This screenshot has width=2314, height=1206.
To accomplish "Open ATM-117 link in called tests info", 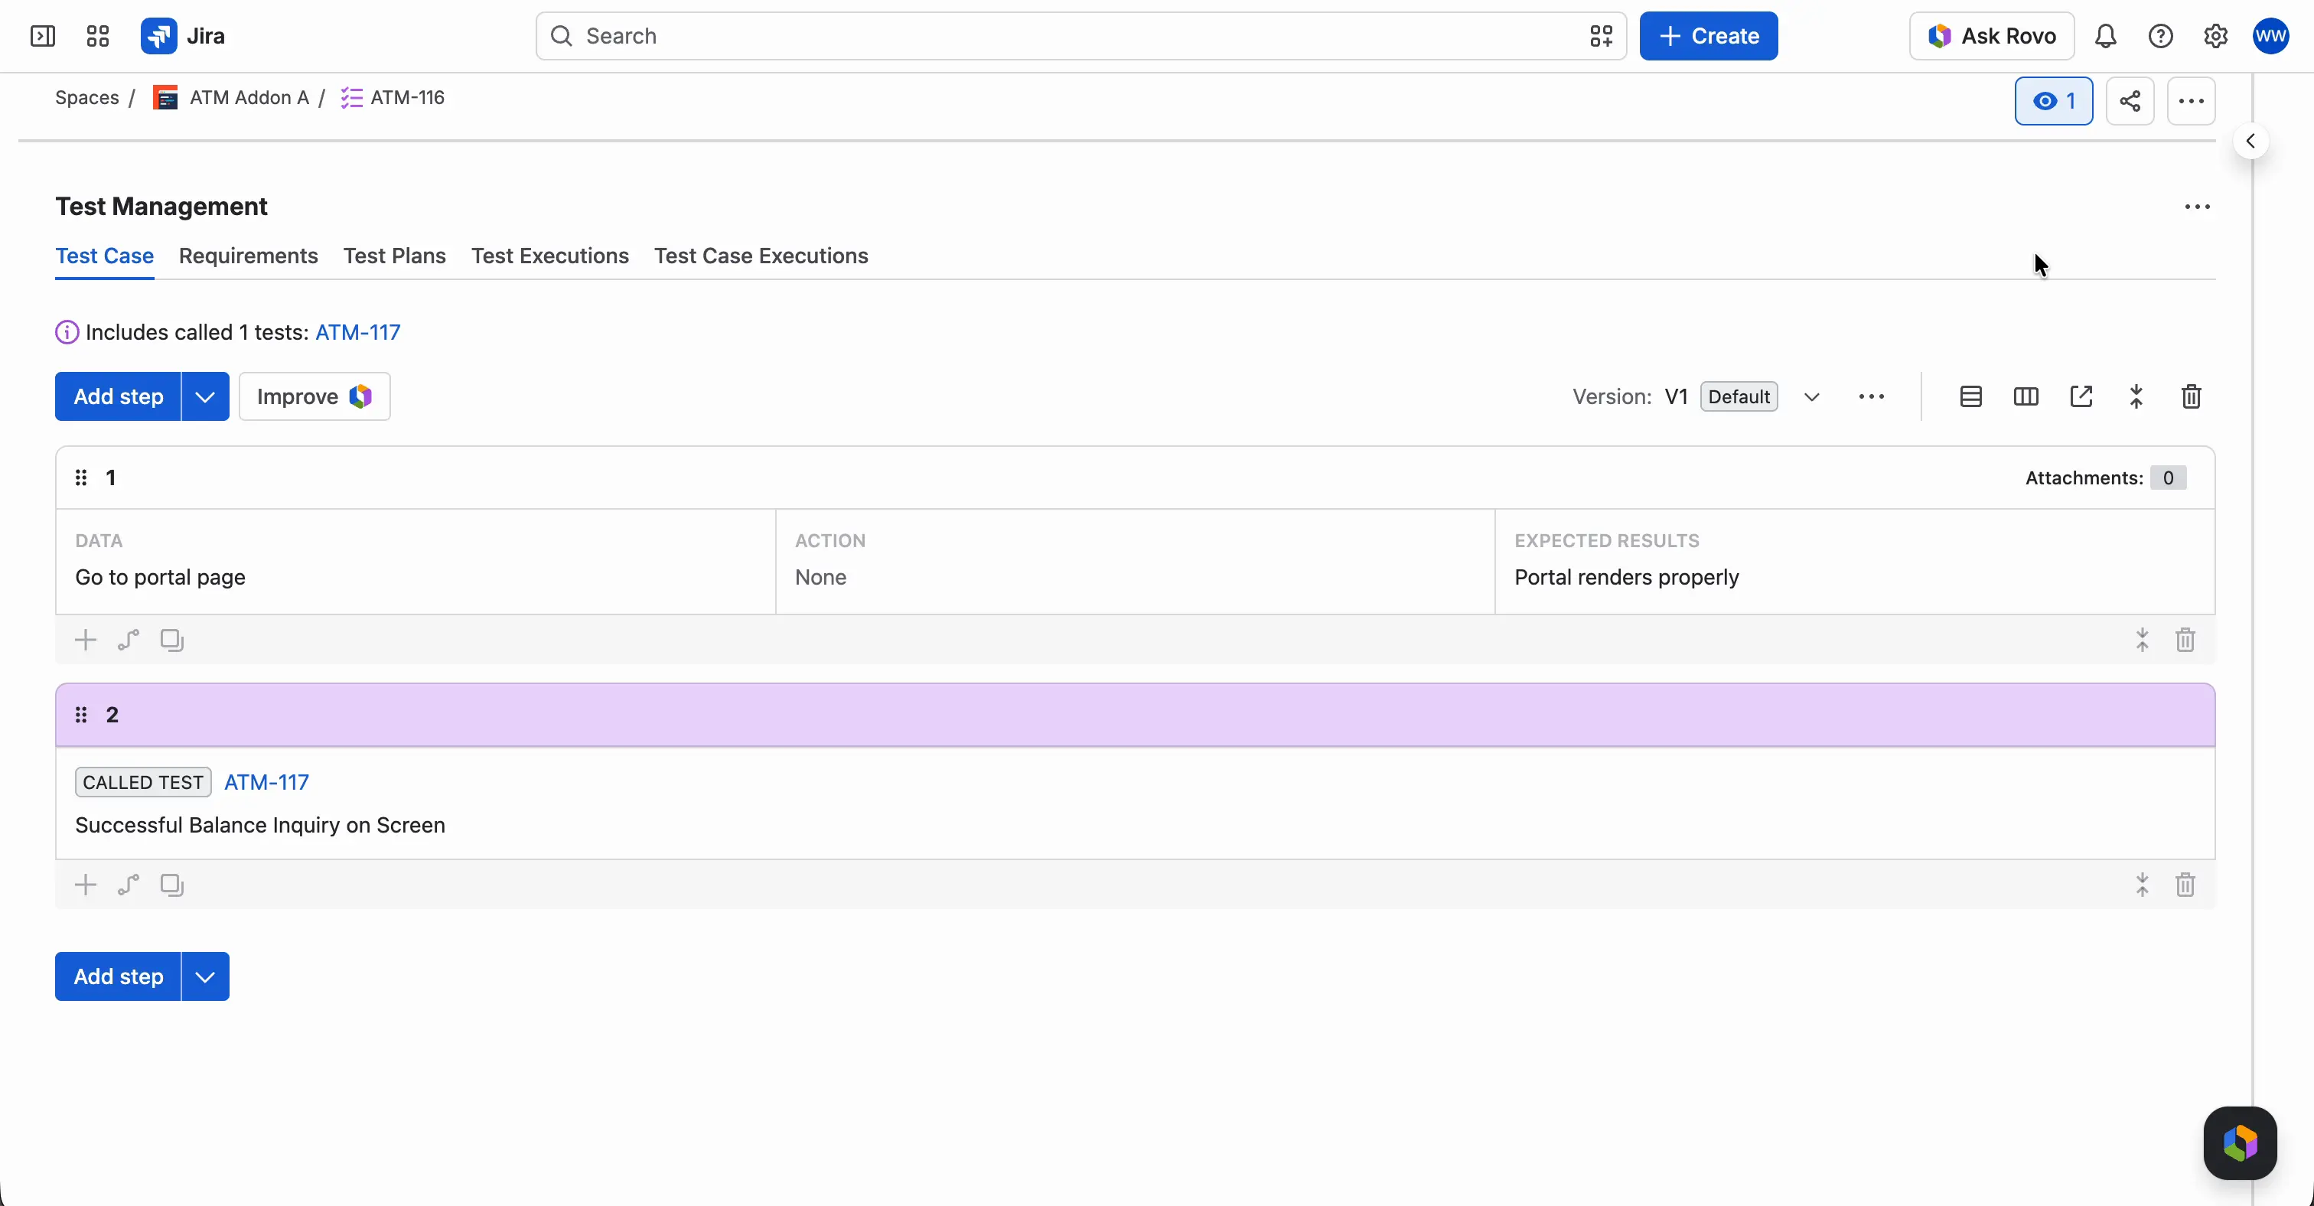I will point(357,332).
